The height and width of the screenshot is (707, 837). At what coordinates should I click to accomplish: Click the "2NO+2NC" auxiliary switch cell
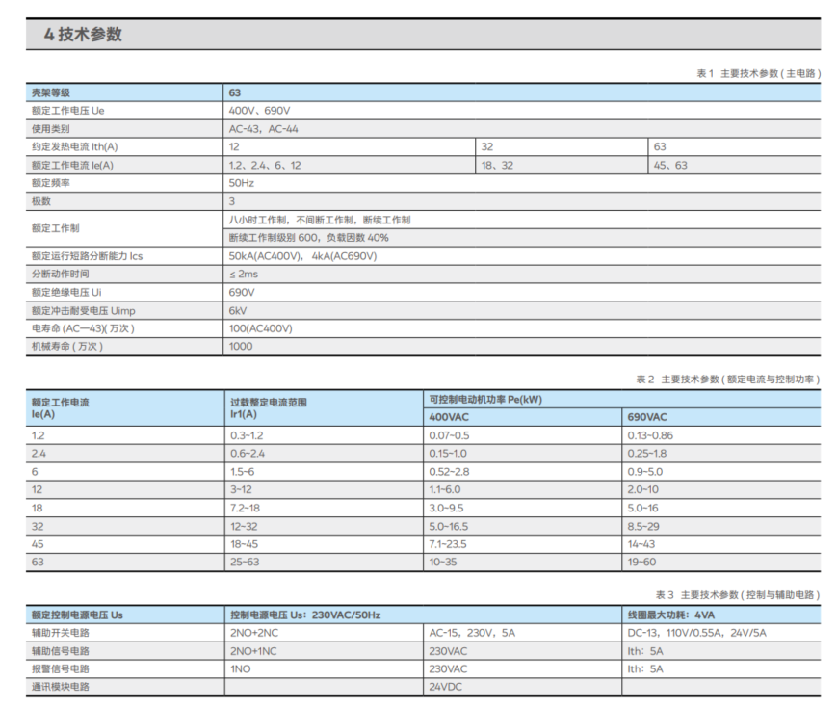[x=254, y=633]
